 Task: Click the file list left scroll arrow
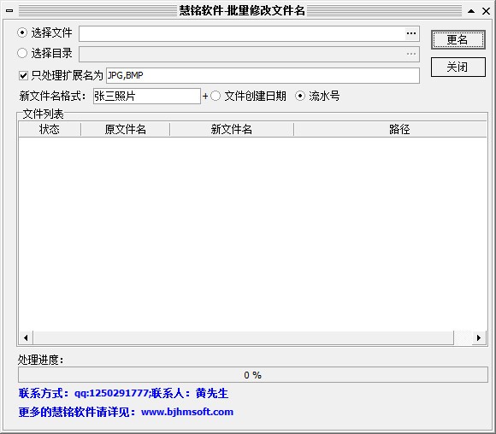tap(26, 338)
